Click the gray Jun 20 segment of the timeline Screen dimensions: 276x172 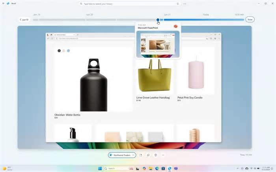(x=101, y=20)
